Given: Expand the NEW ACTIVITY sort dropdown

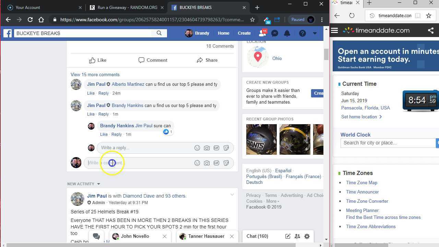Looking at the screenshot, I should coord(98,184).
